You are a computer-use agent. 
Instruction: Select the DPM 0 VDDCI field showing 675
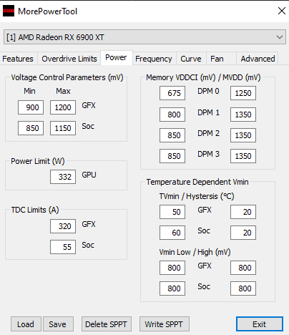[172, 93]
